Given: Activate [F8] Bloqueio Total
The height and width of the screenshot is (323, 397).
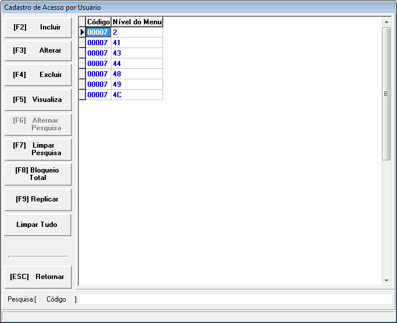Looking at the screenshot, I should [38, 174].
